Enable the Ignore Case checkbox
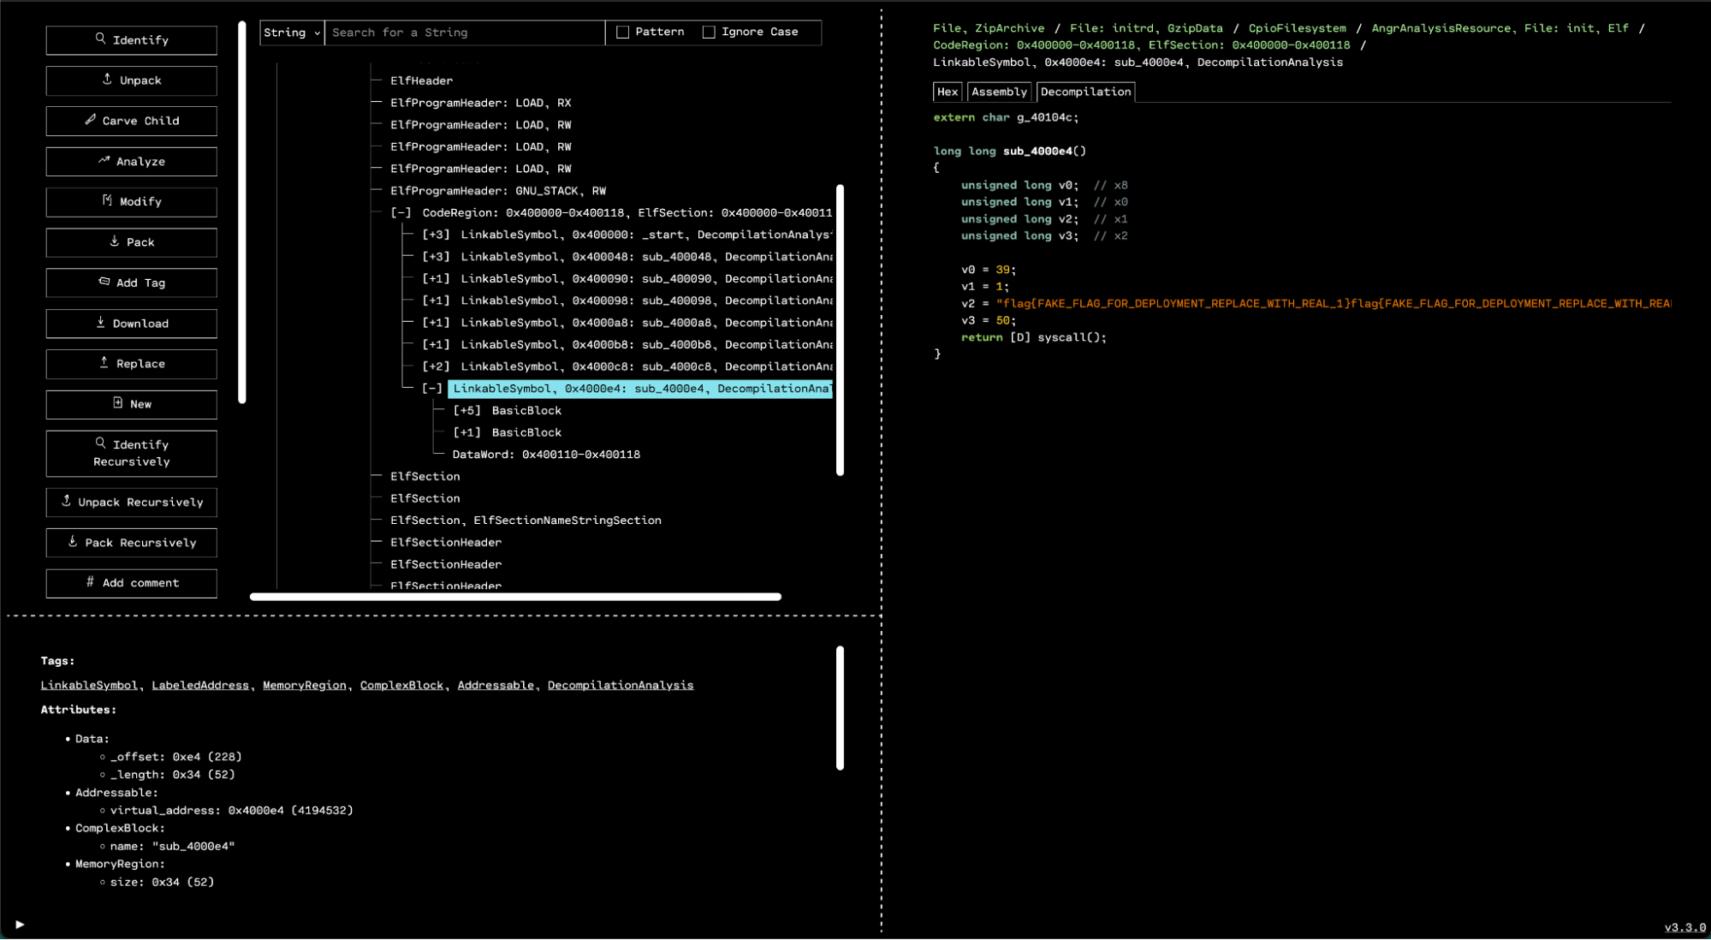Viewport: 1711px width, 940px height. (x=709, y=32)
